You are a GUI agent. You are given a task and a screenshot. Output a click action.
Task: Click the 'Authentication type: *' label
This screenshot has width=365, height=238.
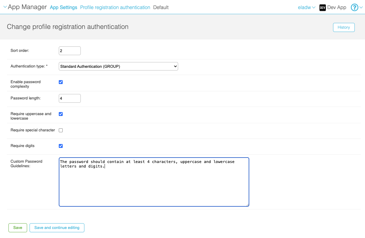29,66
